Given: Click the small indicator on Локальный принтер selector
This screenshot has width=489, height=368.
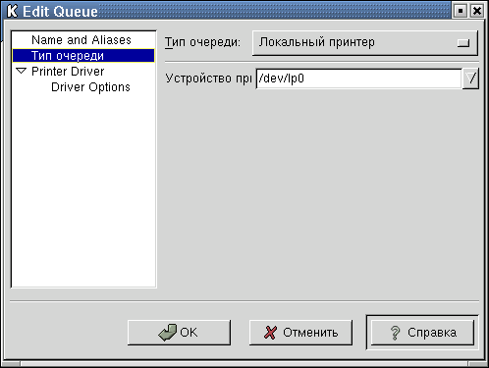Looking at the screenshot, I should [463, 43].
